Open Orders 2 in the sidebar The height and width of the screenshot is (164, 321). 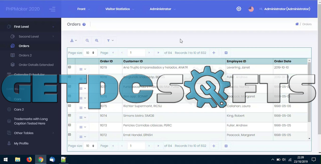coord(31,55)
